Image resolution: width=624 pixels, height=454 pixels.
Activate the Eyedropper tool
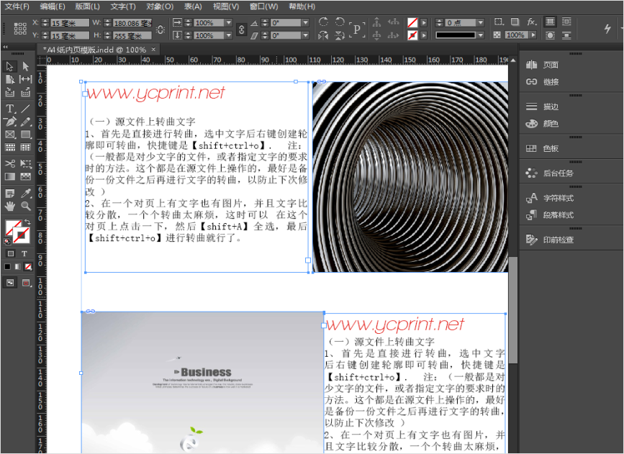point(26,193)
